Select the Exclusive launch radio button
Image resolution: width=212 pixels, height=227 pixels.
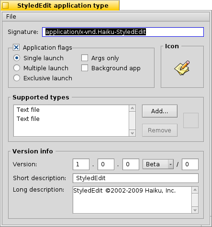pos(17,78)
